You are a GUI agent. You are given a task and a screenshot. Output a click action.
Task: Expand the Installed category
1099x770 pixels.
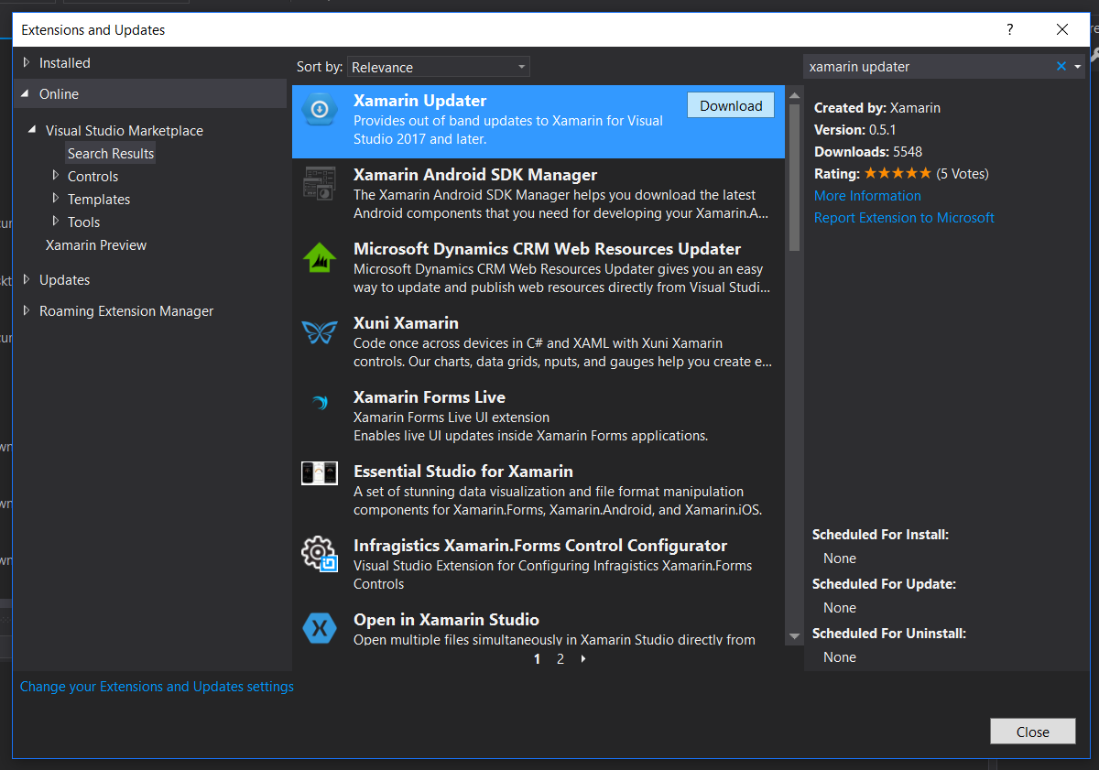tap(27, 62)
